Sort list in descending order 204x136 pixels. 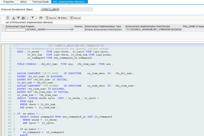pyautogui.click(x=19, y=18)
